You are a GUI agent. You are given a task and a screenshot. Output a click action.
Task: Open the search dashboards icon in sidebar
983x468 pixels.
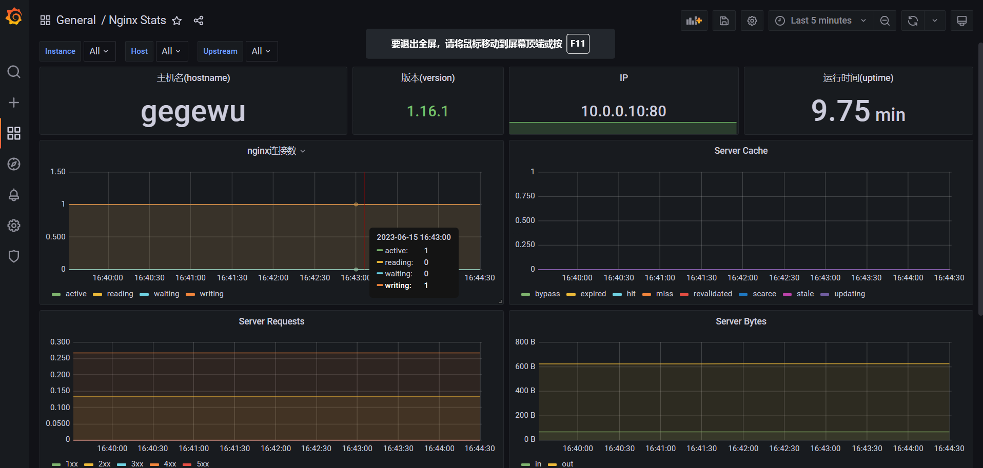[x=14, y=72]
